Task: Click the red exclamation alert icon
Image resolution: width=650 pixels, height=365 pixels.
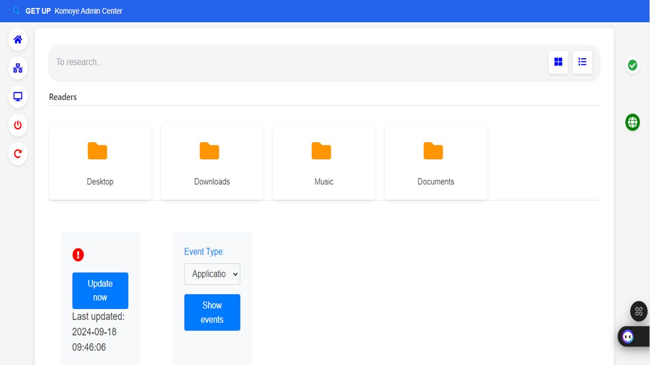Action: [x=78, y=254]
